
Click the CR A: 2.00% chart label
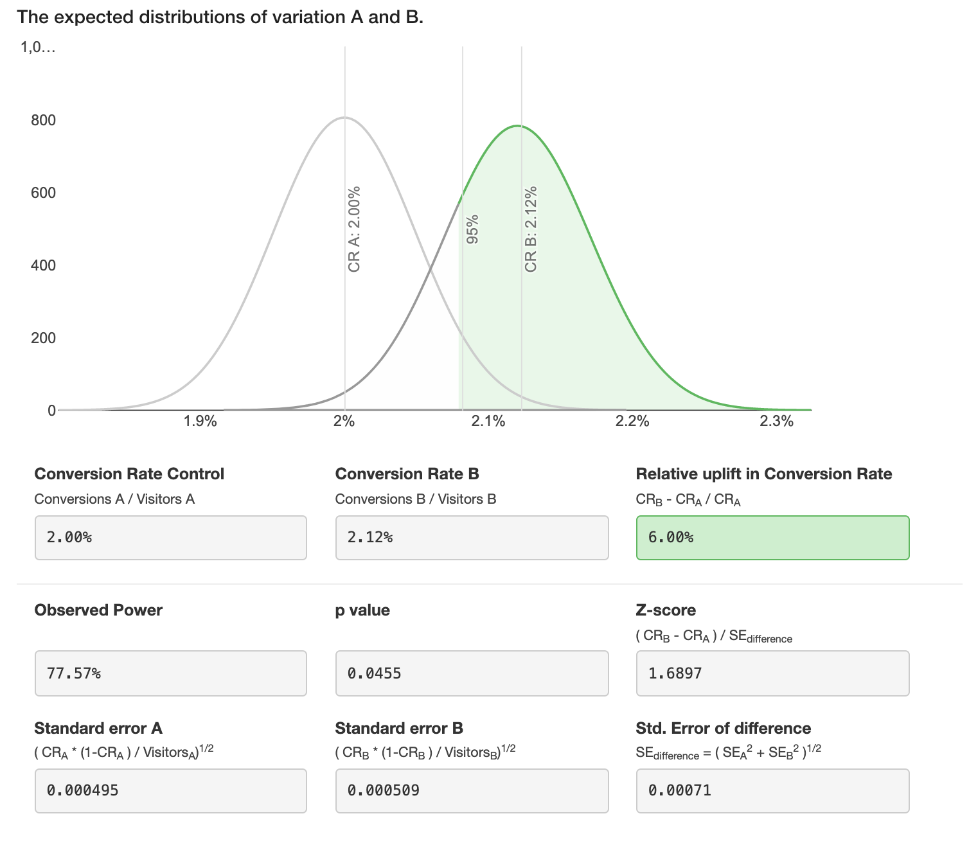(354, 229)
